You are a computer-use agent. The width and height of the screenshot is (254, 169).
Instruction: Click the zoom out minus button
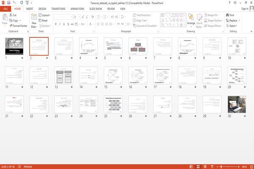(x=218, y=167)
